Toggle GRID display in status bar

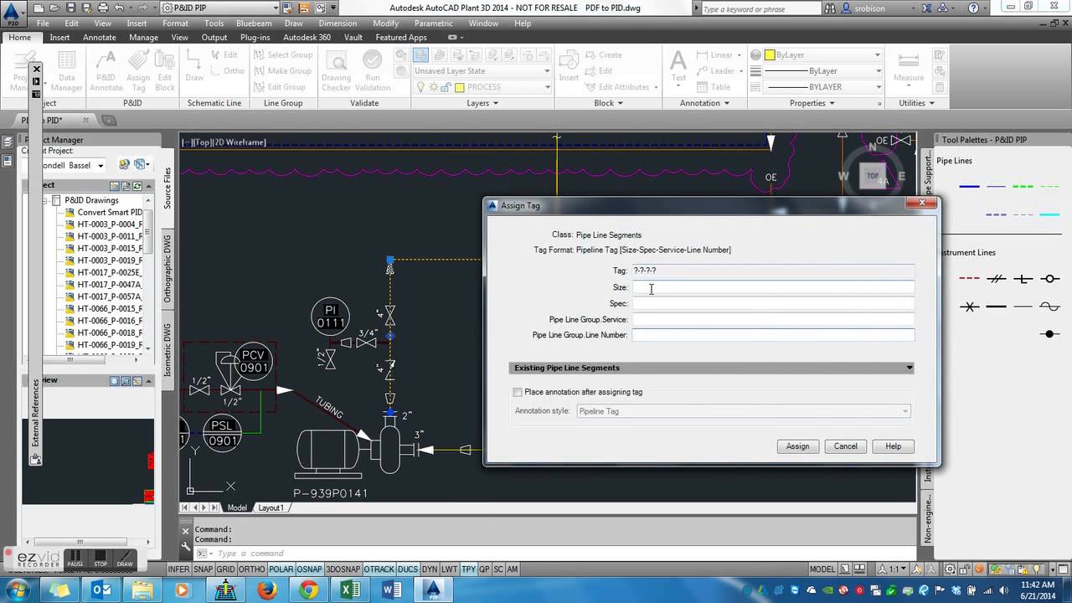pos(226,569)
